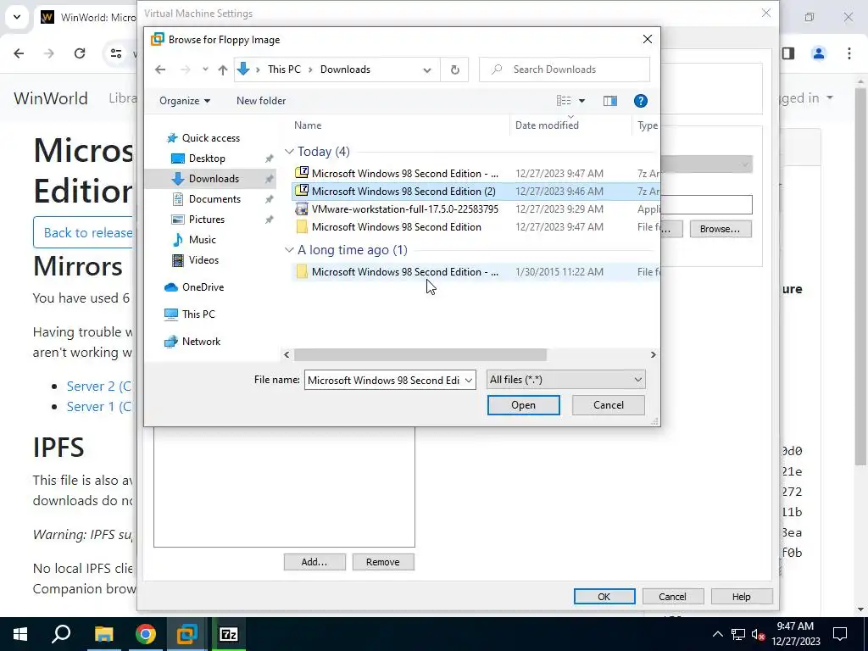Open the Chrome tab search dropdown

17,17
